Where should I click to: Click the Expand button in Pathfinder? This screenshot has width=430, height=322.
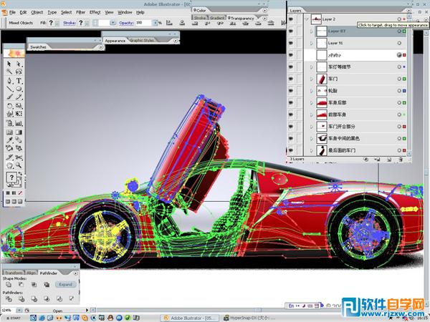(x=65, y=285)
